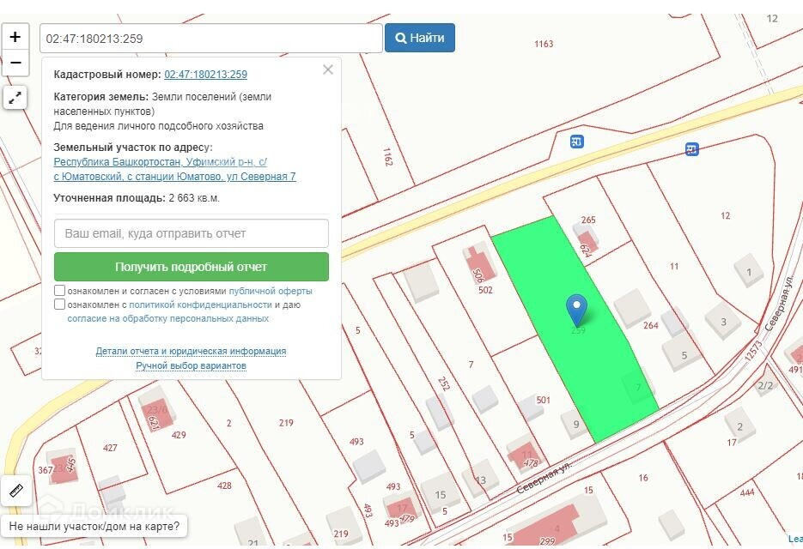Click Получить подробный отчет button
Viewport: 803px width, 549px height.
click(x=191, y=267)
